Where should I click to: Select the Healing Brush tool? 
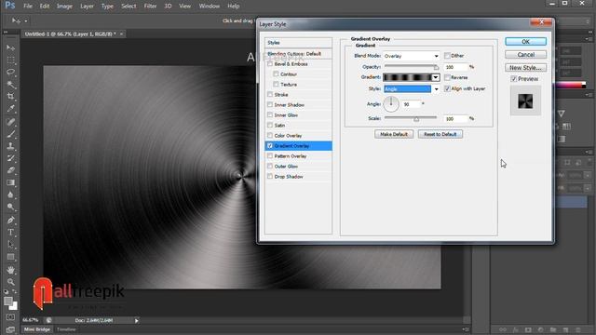(10, 122)
